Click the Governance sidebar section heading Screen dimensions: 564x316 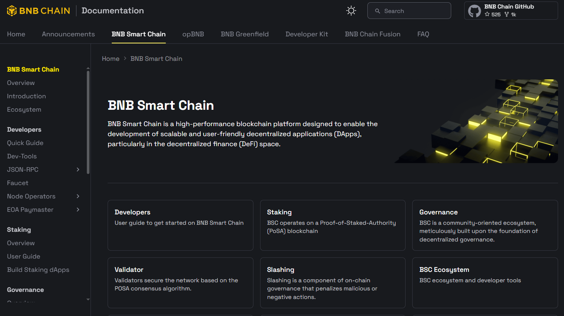tap(25, 290)
